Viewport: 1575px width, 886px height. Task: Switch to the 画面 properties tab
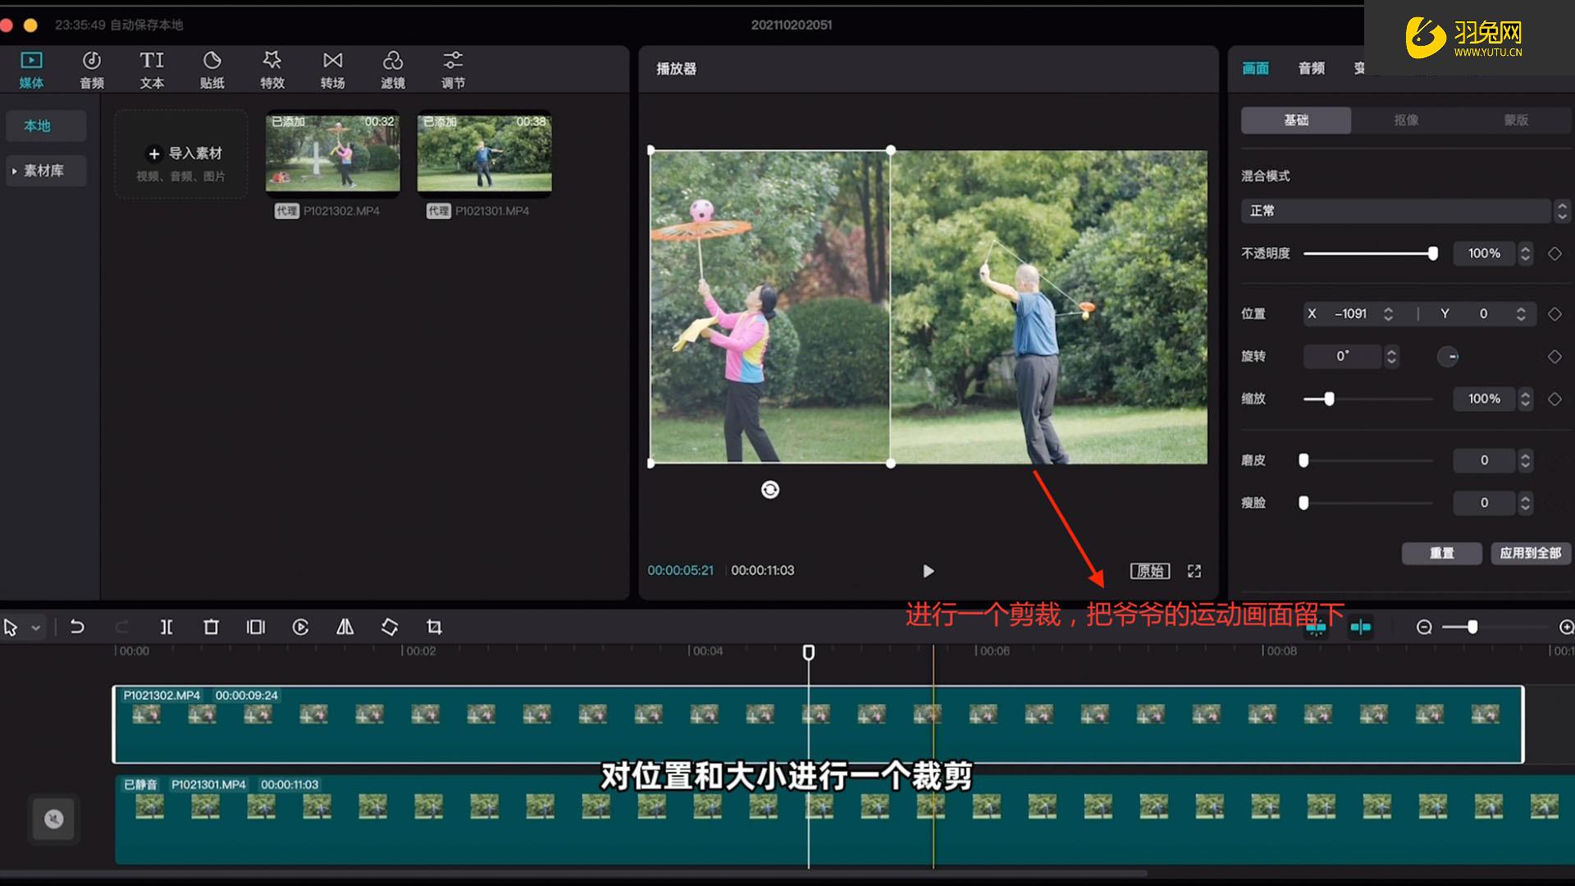point(1255,68)
